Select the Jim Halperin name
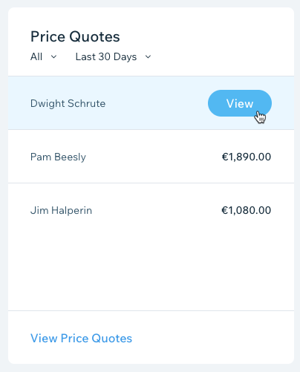Screen dimensions: 300x372 (x=61, y=210)
